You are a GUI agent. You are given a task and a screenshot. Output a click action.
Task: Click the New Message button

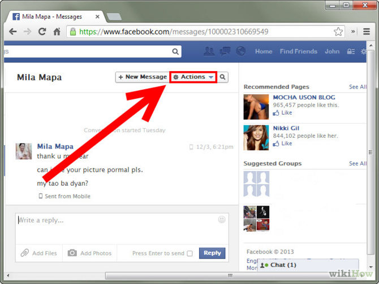[143, 77]
